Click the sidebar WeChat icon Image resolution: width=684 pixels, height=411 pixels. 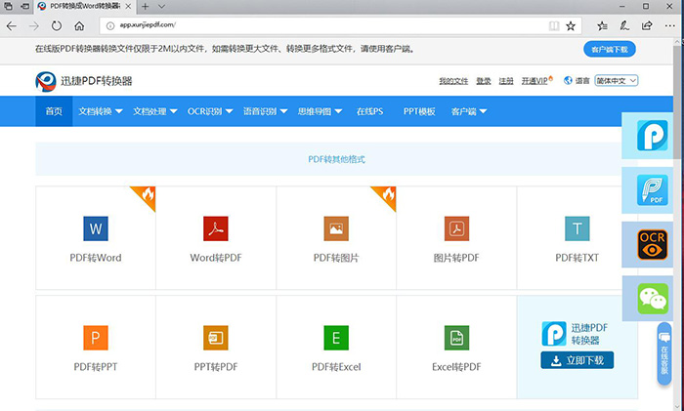[652, 299]
